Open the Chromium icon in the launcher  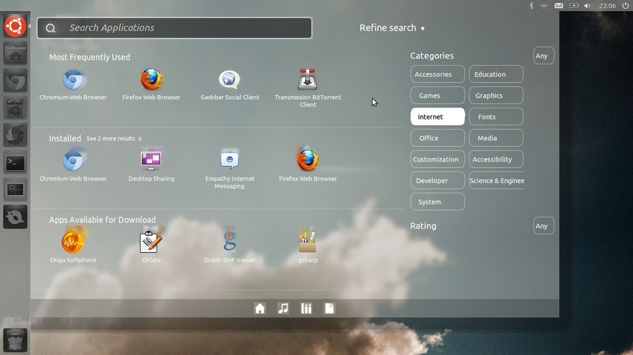click(x=15, y=81)
